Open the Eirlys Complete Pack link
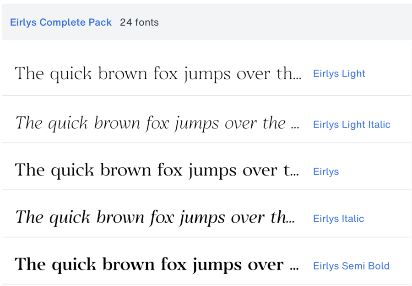 (61, 22)
